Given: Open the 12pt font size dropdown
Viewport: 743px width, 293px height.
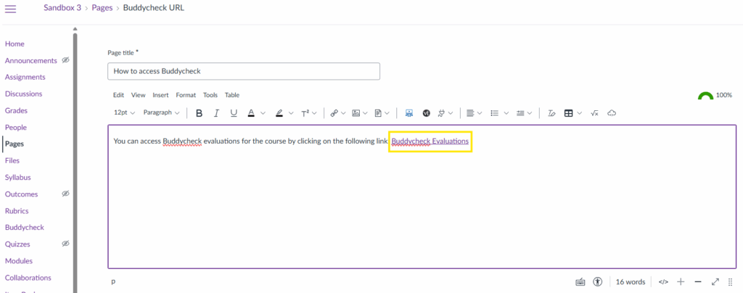Looking at the screenshot, I should [125, 113].
